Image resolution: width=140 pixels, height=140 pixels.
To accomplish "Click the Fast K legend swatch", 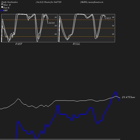I will click(2, 7).
